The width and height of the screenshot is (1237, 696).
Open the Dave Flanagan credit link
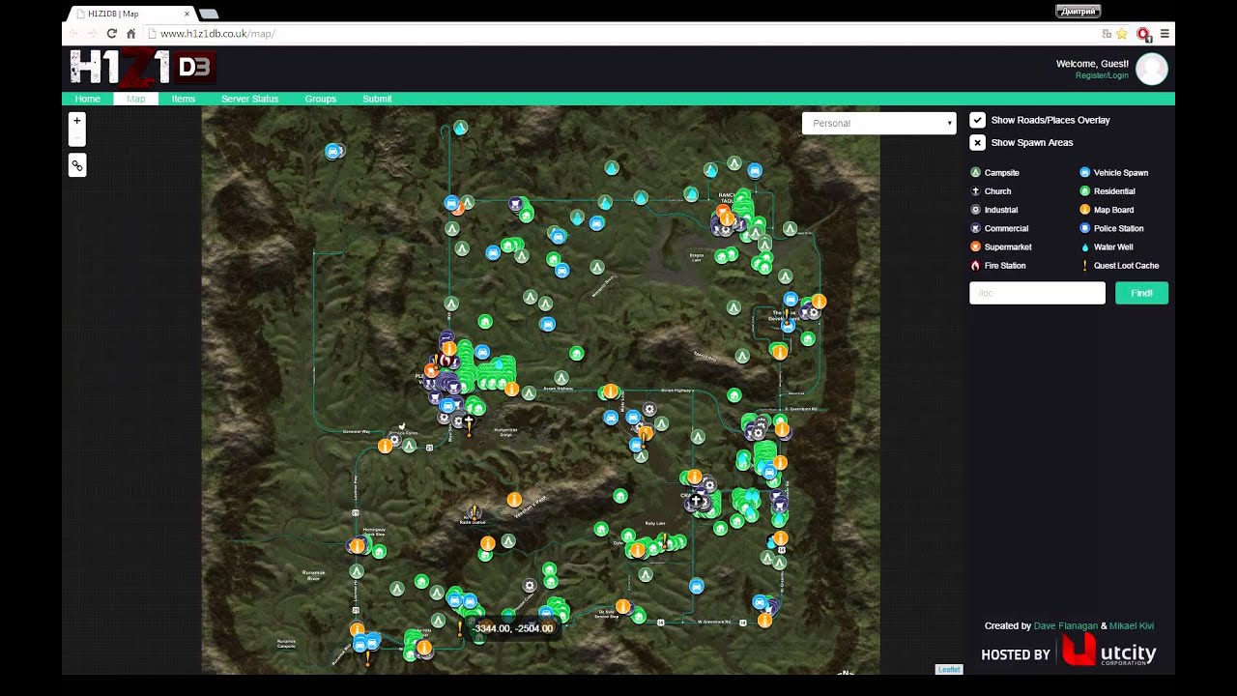pyautogui.click(x=1066, y=625)
